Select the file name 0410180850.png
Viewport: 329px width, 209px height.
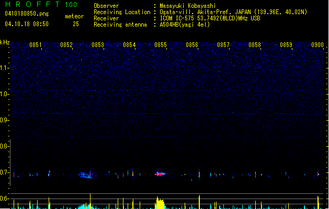tap(27, 14)
